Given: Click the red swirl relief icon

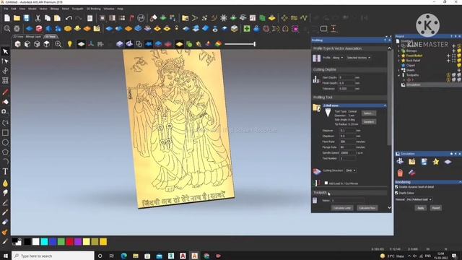Looking at the screenshot, I should [x=39, y=29].
